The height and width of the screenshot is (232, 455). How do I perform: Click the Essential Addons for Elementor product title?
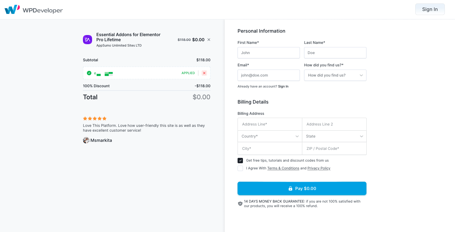(128, 37)
